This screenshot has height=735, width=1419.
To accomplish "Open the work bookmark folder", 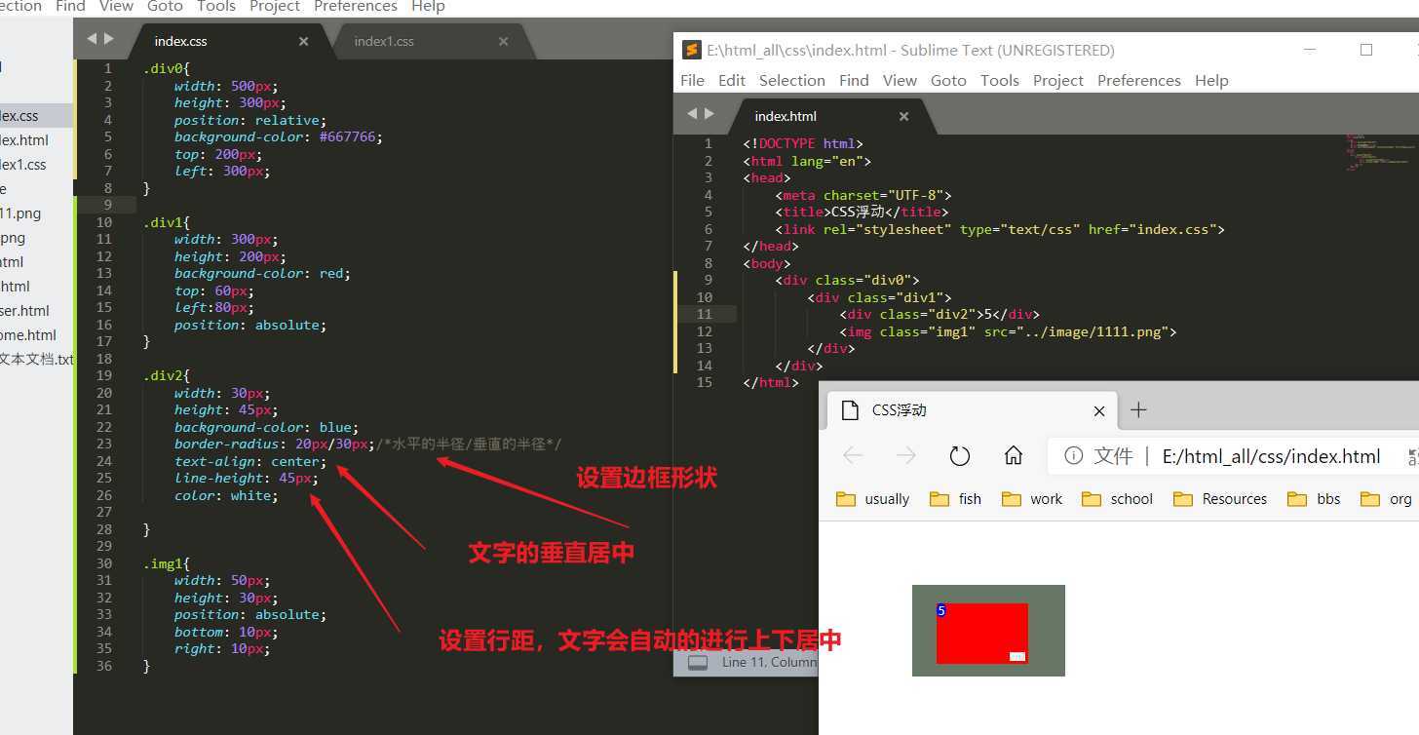I will (x=1032, y=499).
